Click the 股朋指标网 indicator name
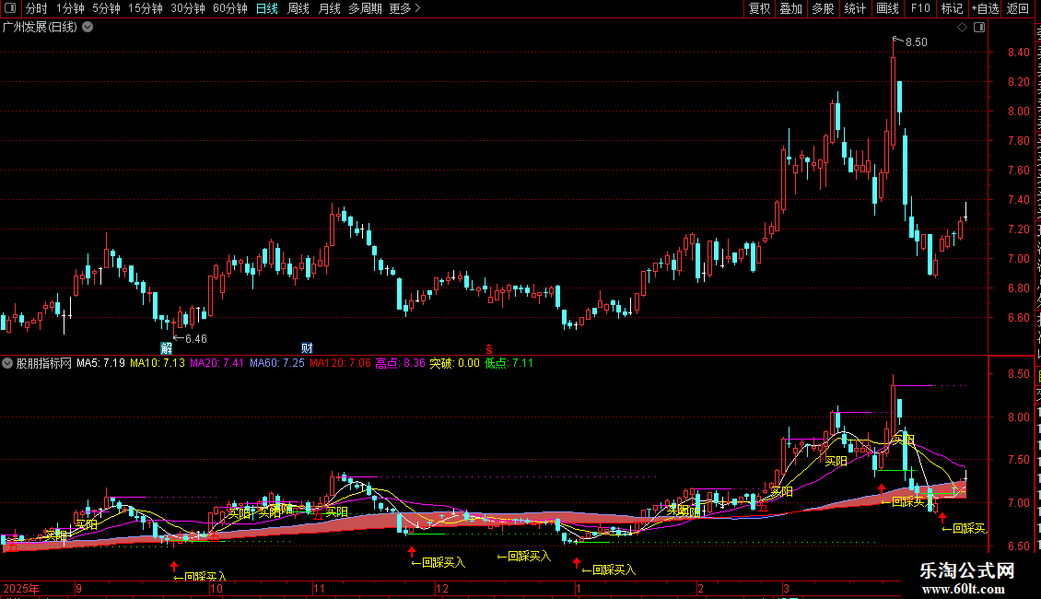Viewport: 1041px width, 599px height. click(44, 363)
